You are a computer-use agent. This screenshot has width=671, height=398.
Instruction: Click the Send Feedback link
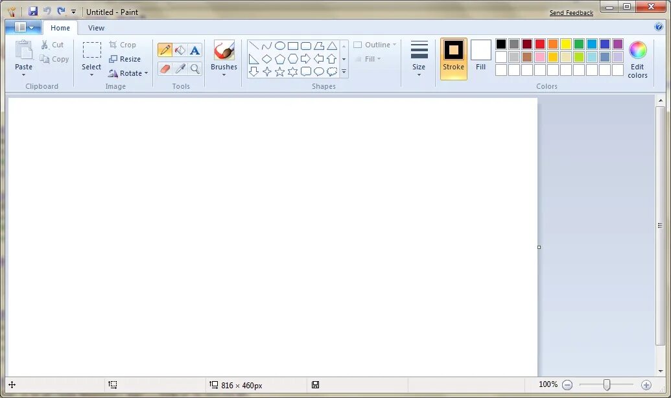click(571, 12)
